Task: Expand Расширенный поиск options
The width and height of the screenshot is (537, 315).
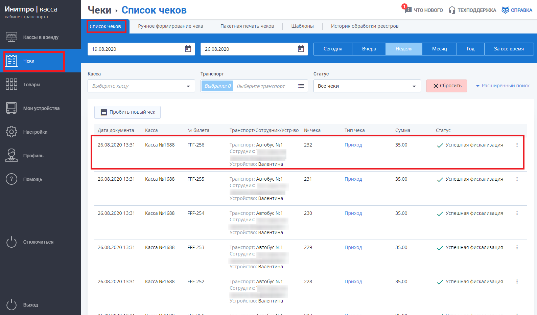Action: [503, 86]
